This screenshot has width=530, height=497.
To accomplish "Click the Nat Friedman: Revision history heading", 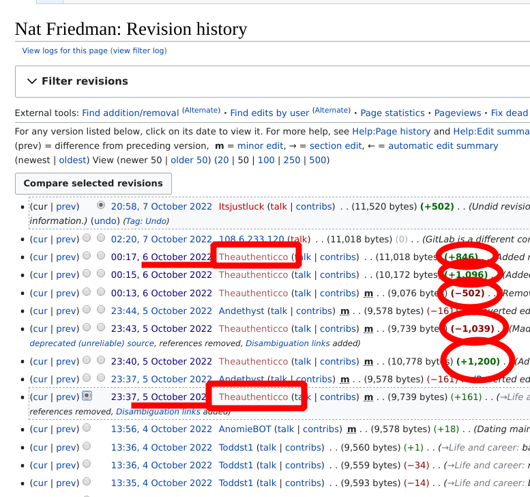I will (x=131, y=29).
